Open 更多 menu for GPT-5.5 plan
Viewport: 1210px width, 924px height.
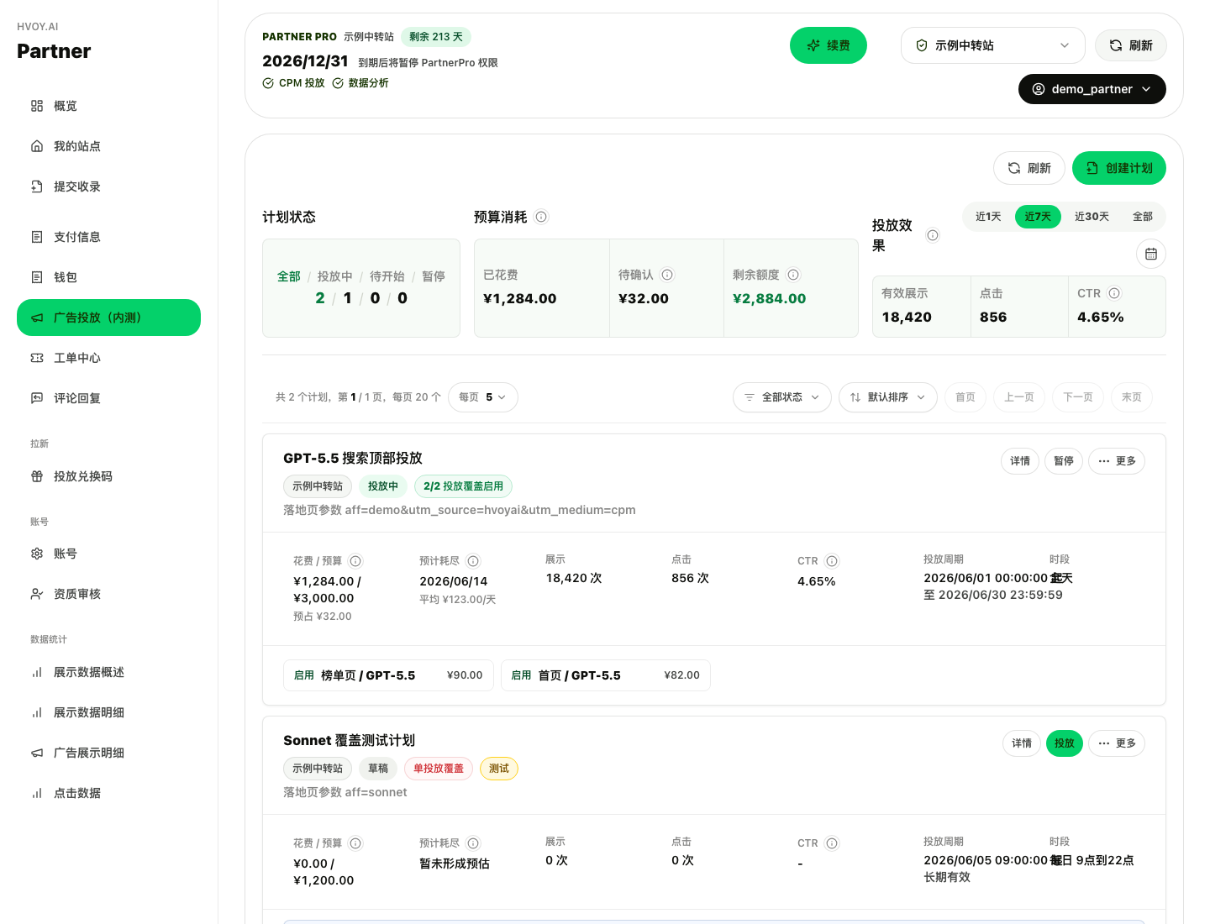click(1117, 461)
